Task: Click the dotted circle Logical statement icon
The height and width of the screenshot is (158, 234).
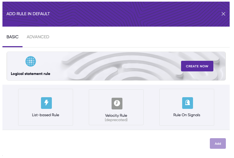Action: [31, 61]
